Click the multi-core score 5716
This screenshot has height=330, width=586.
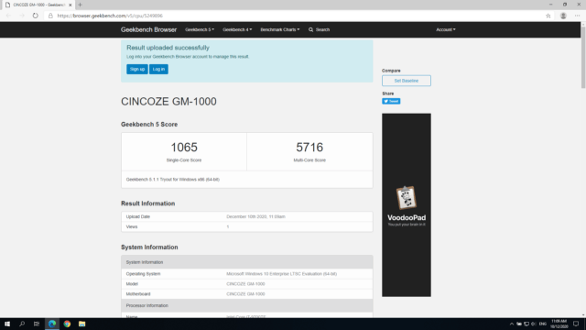click(309, 148)
